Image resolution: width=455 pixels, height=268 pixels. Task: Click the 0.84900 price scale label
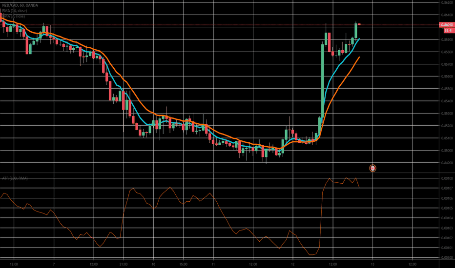447,163
